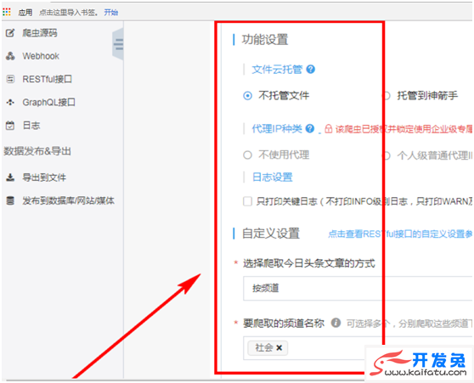This screenshot has width=474, height=383.
Task: Select the 托管到神箭手 radio button
Action: click(x=386, y=96)
